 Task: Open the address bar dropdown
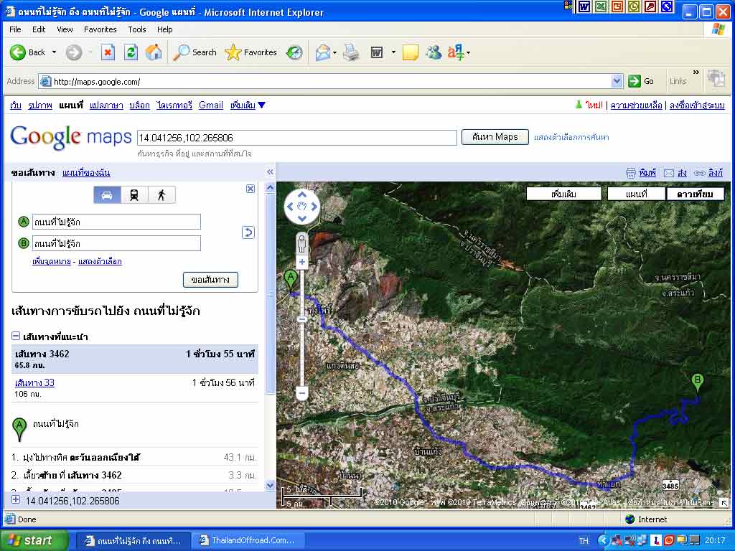coord(617,81)
